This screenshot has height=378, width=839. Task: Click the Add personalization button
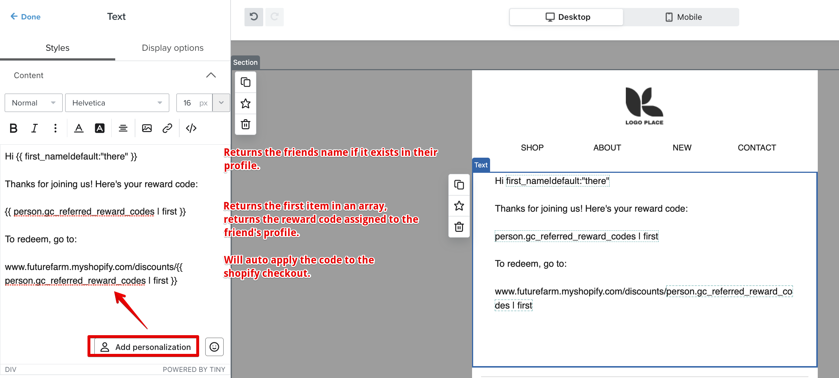click(143, 347)
